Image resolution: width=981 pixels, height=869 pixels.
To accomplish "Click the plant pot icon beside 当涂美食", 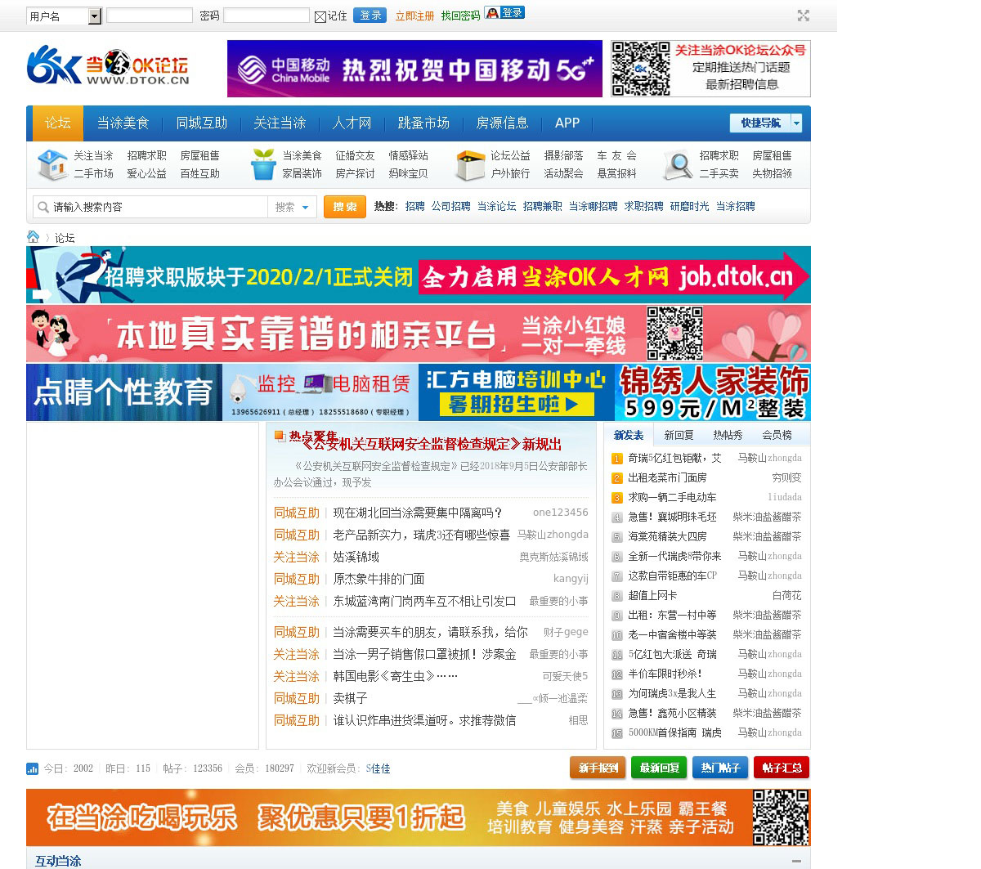I will tap(262, 164).
